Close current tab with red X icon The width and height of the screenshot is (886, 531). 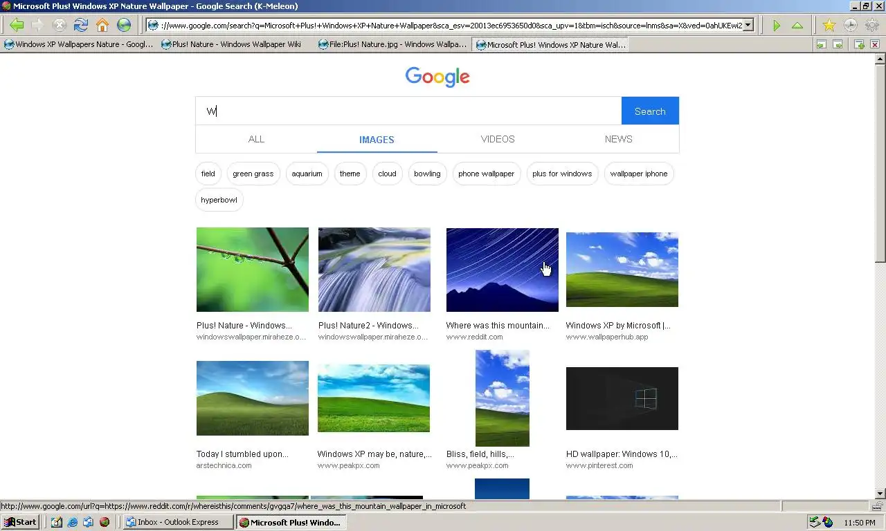tap(875, 44)
